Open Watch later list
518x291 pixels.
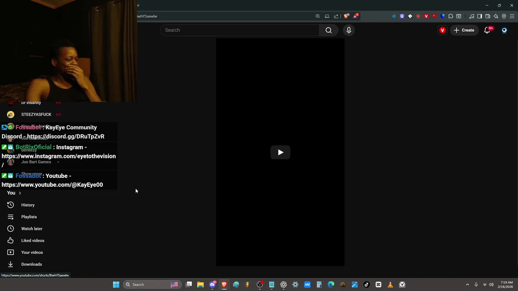click(x=32, y=229)
